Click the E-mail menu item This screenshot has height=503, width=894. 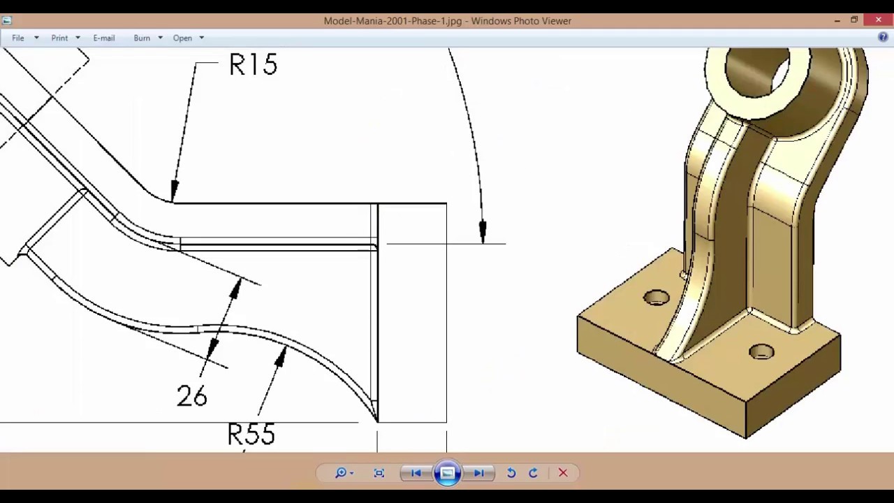[x=104, y=38]
